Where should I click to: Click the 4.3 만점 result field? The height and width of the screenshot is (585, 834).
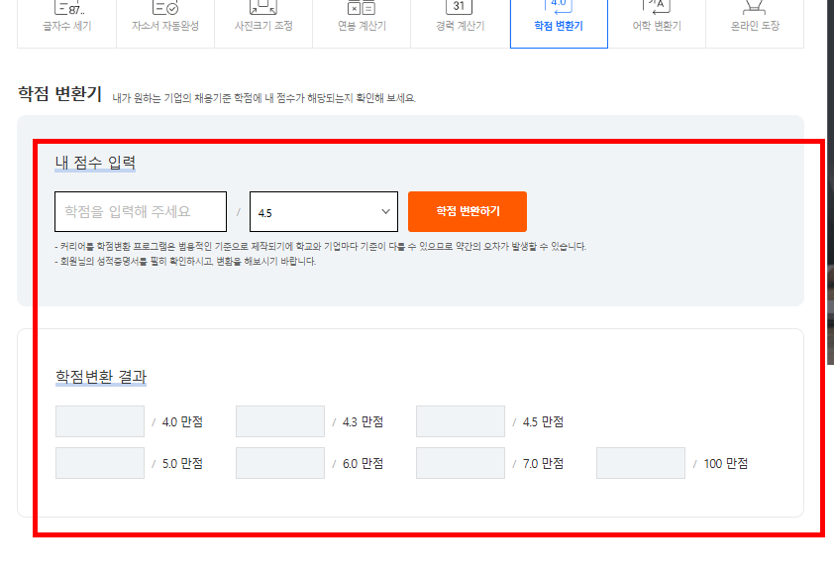(x=279, y=420)
